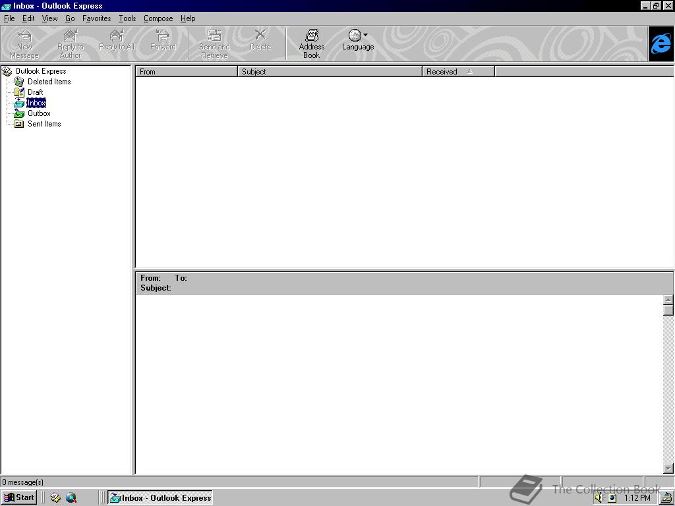Image resolution: width=675 pixels, height=506 pixels.
Task: Sort messages by Subject column
Action: [330, 71]
